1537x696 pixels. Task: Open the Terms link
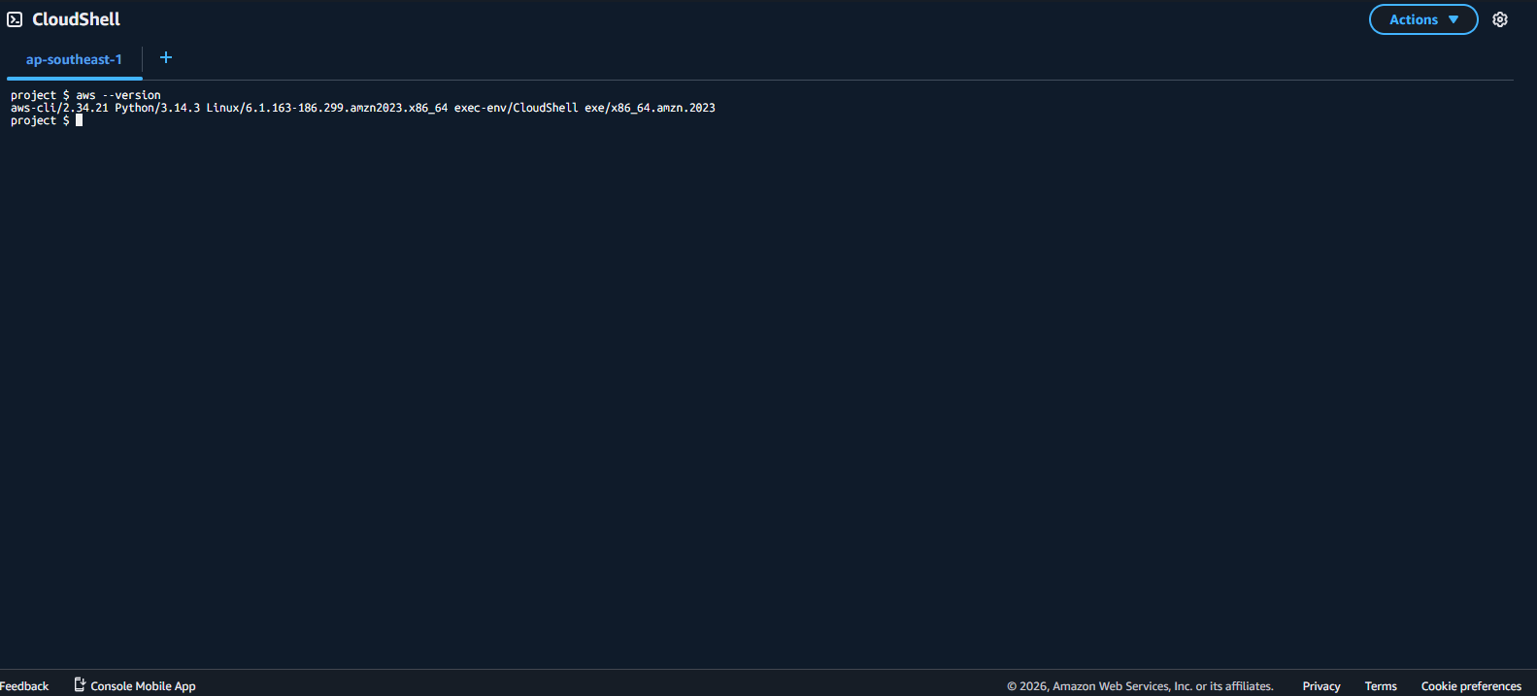(1381, 686)
